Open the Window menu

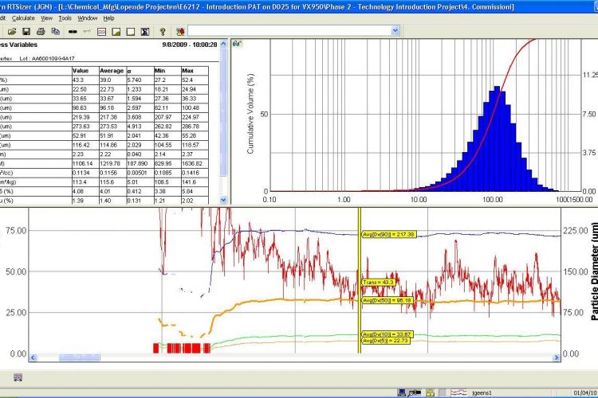pos(89,17)
